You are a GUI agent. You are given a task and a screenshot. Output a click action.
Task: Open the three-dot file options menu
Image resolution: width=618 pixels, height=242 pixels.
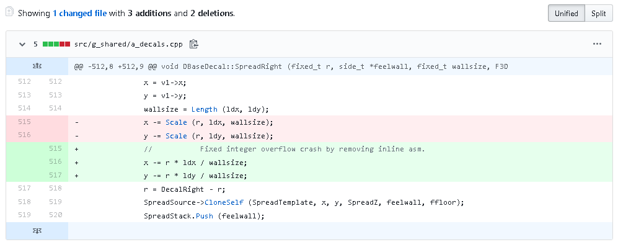click(x=597, y=44)
